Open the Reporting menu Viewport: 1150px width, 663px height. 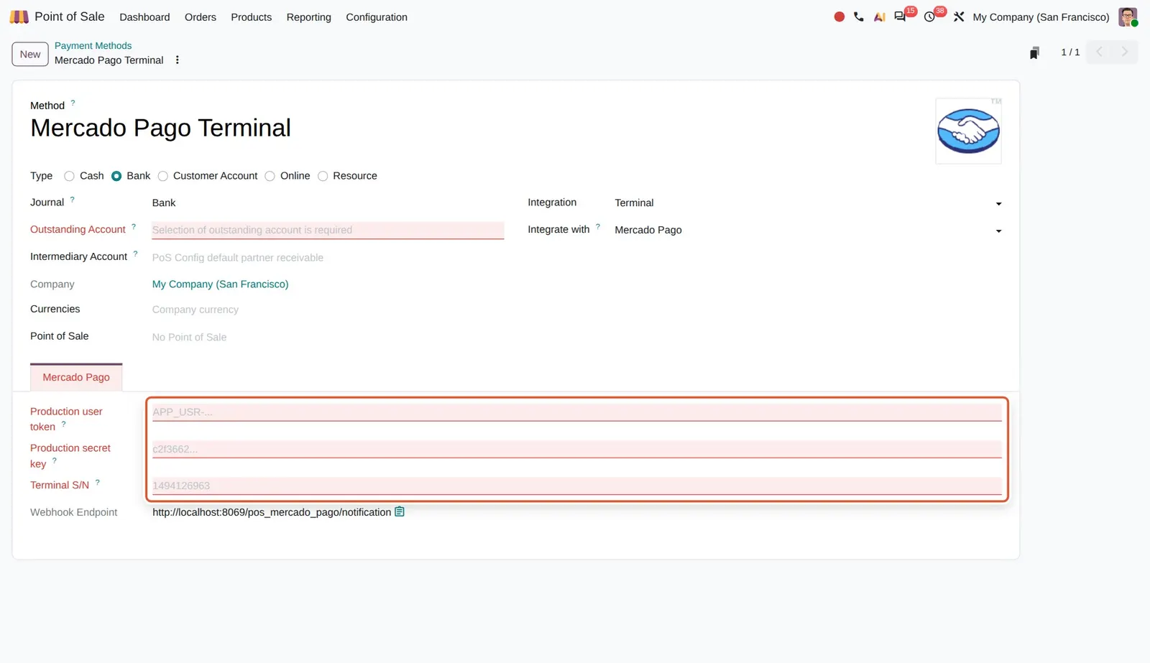point(309,17)
